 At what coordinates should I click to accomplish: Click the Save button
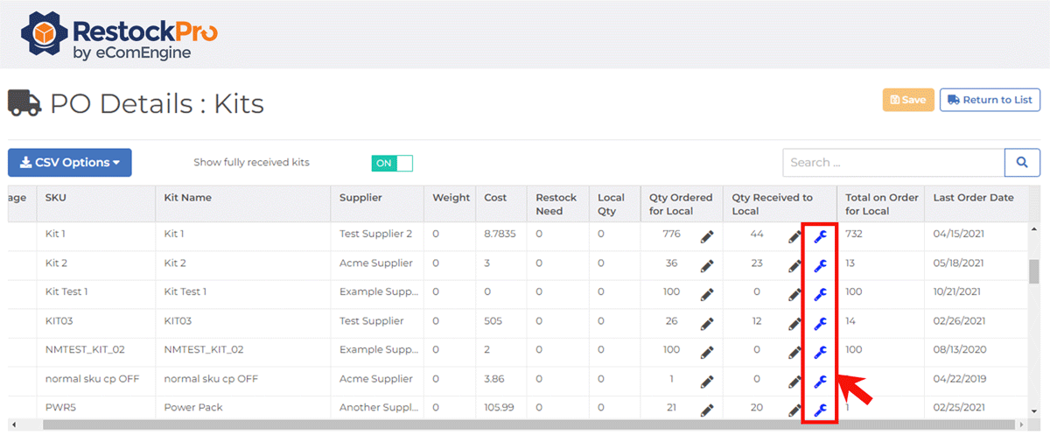click(908, 100)
